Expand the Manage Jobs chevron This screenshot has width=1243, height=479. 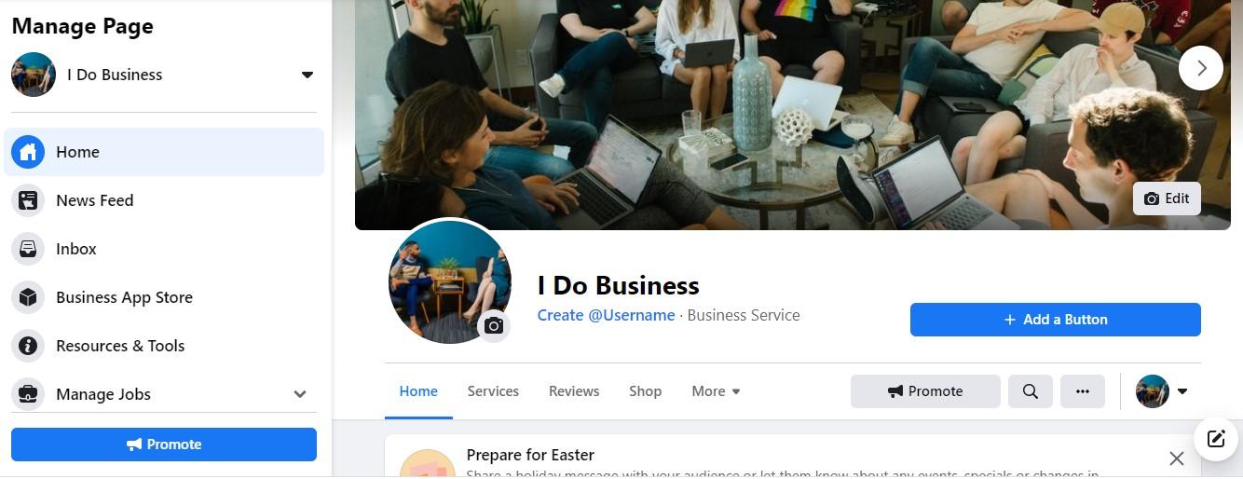tap(300, 394)
